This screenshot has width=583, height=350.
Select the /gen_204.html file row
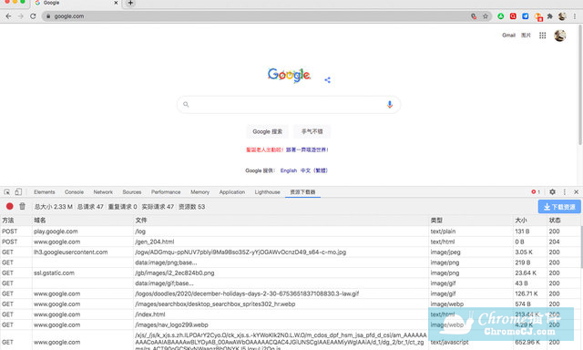pyautogui.click(x=290, y=242)
